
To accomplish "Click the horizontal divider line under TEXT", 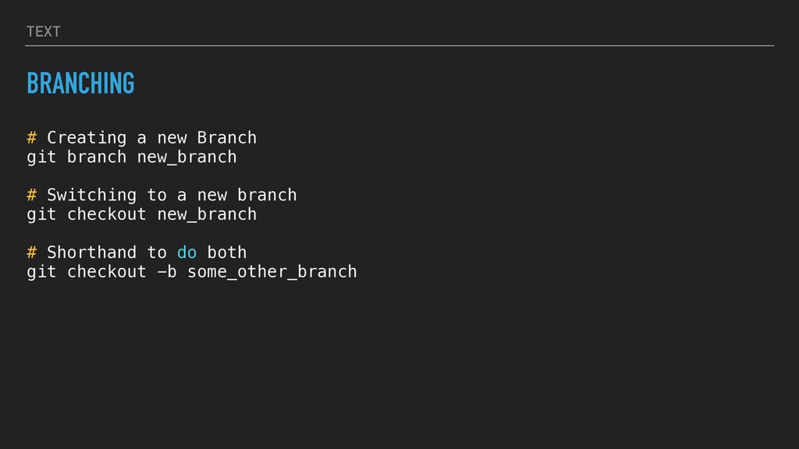I will click(x=399, y=46).
